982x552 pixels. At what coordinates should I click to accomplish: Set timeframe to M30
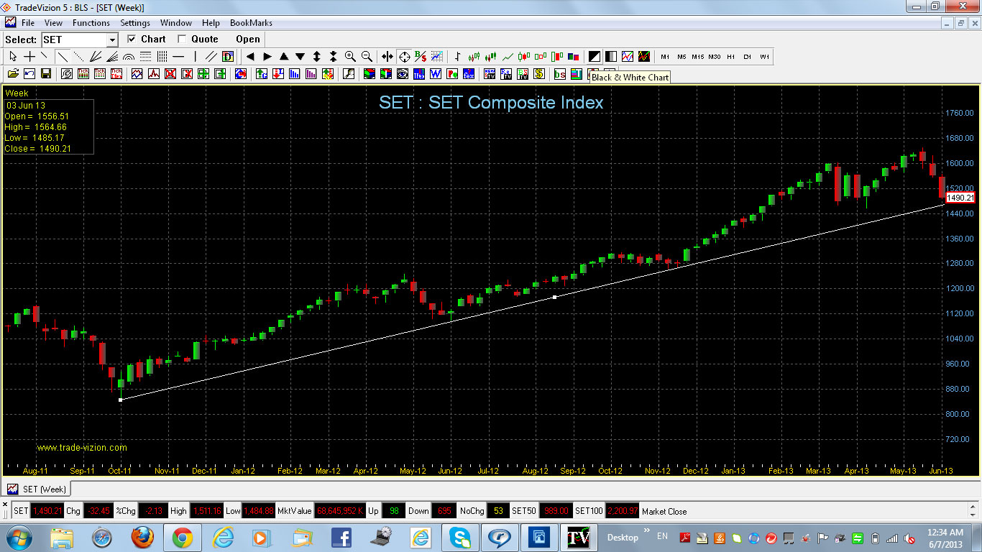coord(715,56)
